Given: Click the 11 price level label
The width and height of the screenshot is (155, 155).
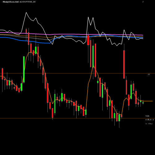Looking at the screenshot, I should click(149, 74).
